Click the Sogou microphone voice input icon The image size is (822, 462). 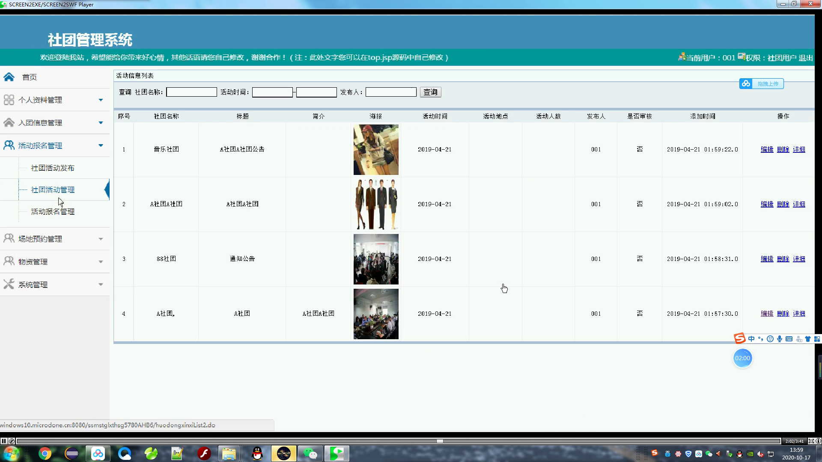coord(780,339)
